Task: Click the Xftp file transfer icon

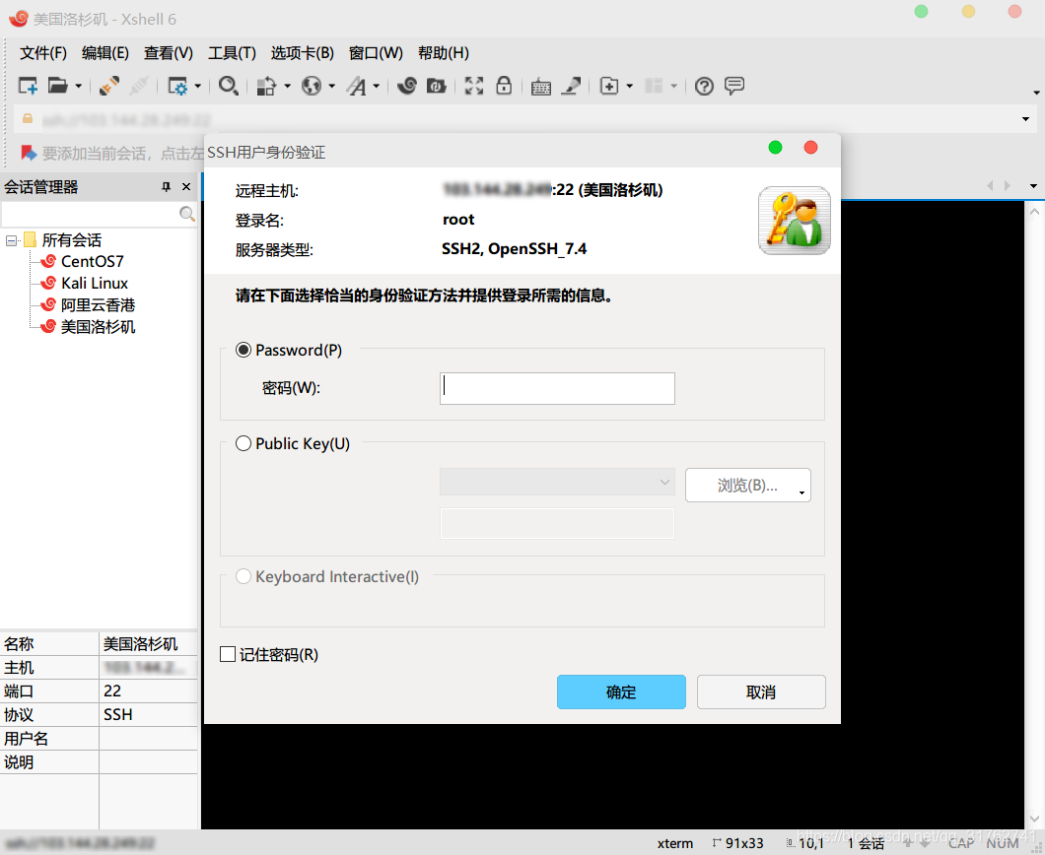Action: 436,86
